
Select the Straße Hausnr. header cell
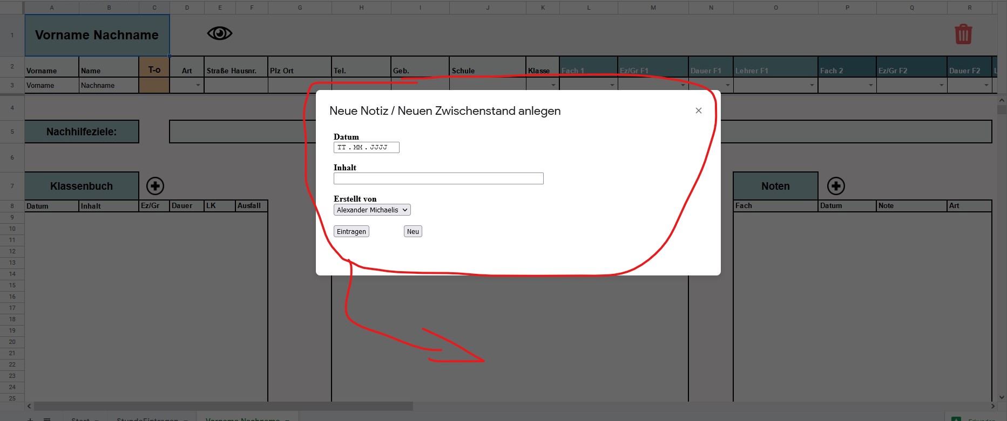pyautogui.click(x=236, y=67)
